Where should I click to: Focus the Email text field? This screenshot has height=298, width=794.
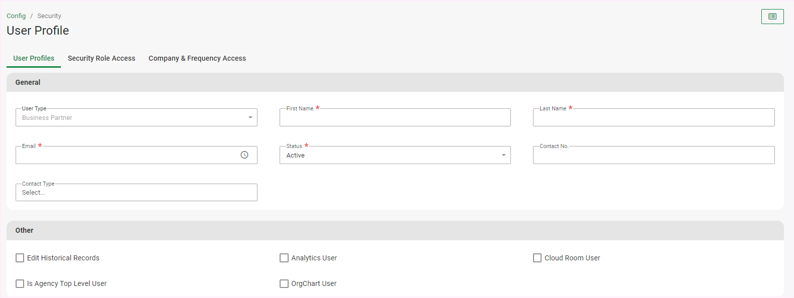(126, 156)
